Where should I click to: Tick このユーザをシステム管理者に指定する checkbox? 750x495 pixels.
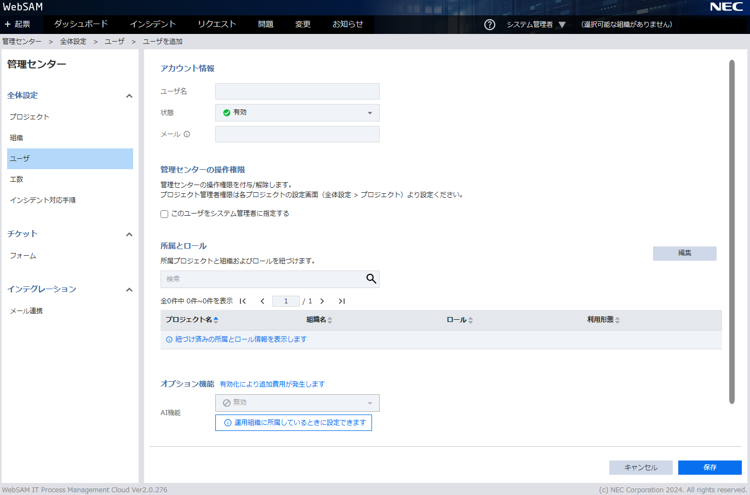164,214
